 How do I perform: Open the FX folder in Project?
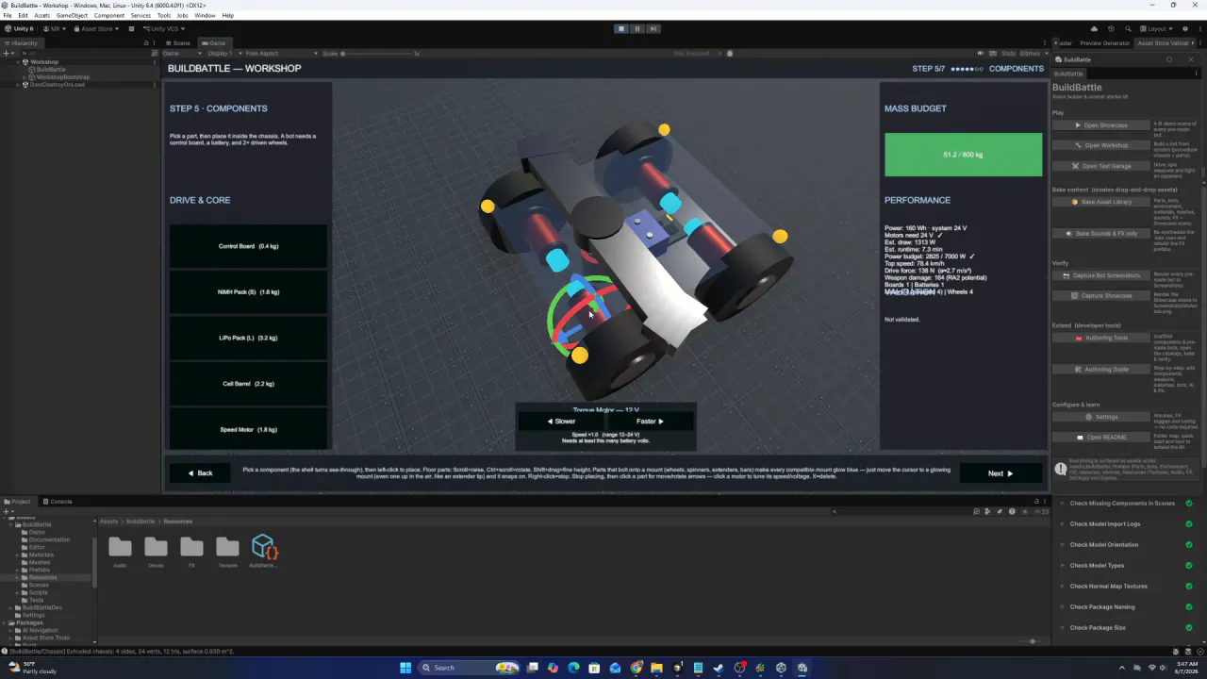pyautogui.click(x=191, y=547)
